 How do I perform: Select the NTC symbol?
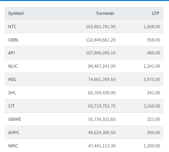click(12, 27)
